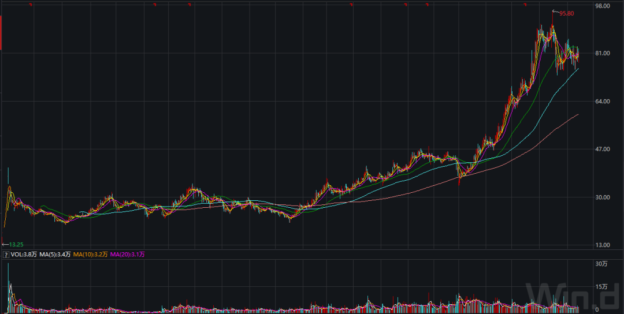Click the 13.00 price axis label
The height and width of the screenshot is (314, 624).
coord(603,245)
